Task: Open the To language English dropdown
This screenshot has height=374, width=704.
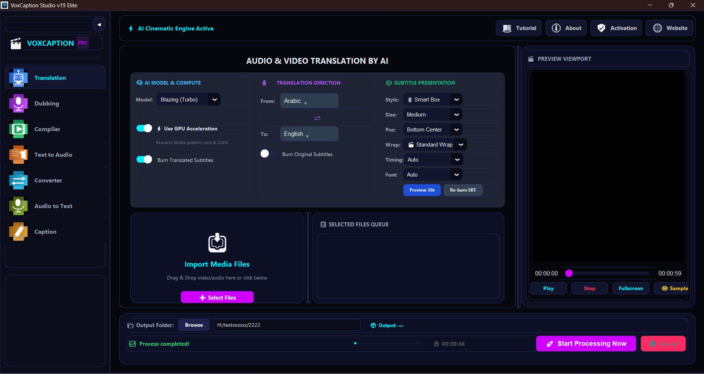Action: (x=309, y=134)
